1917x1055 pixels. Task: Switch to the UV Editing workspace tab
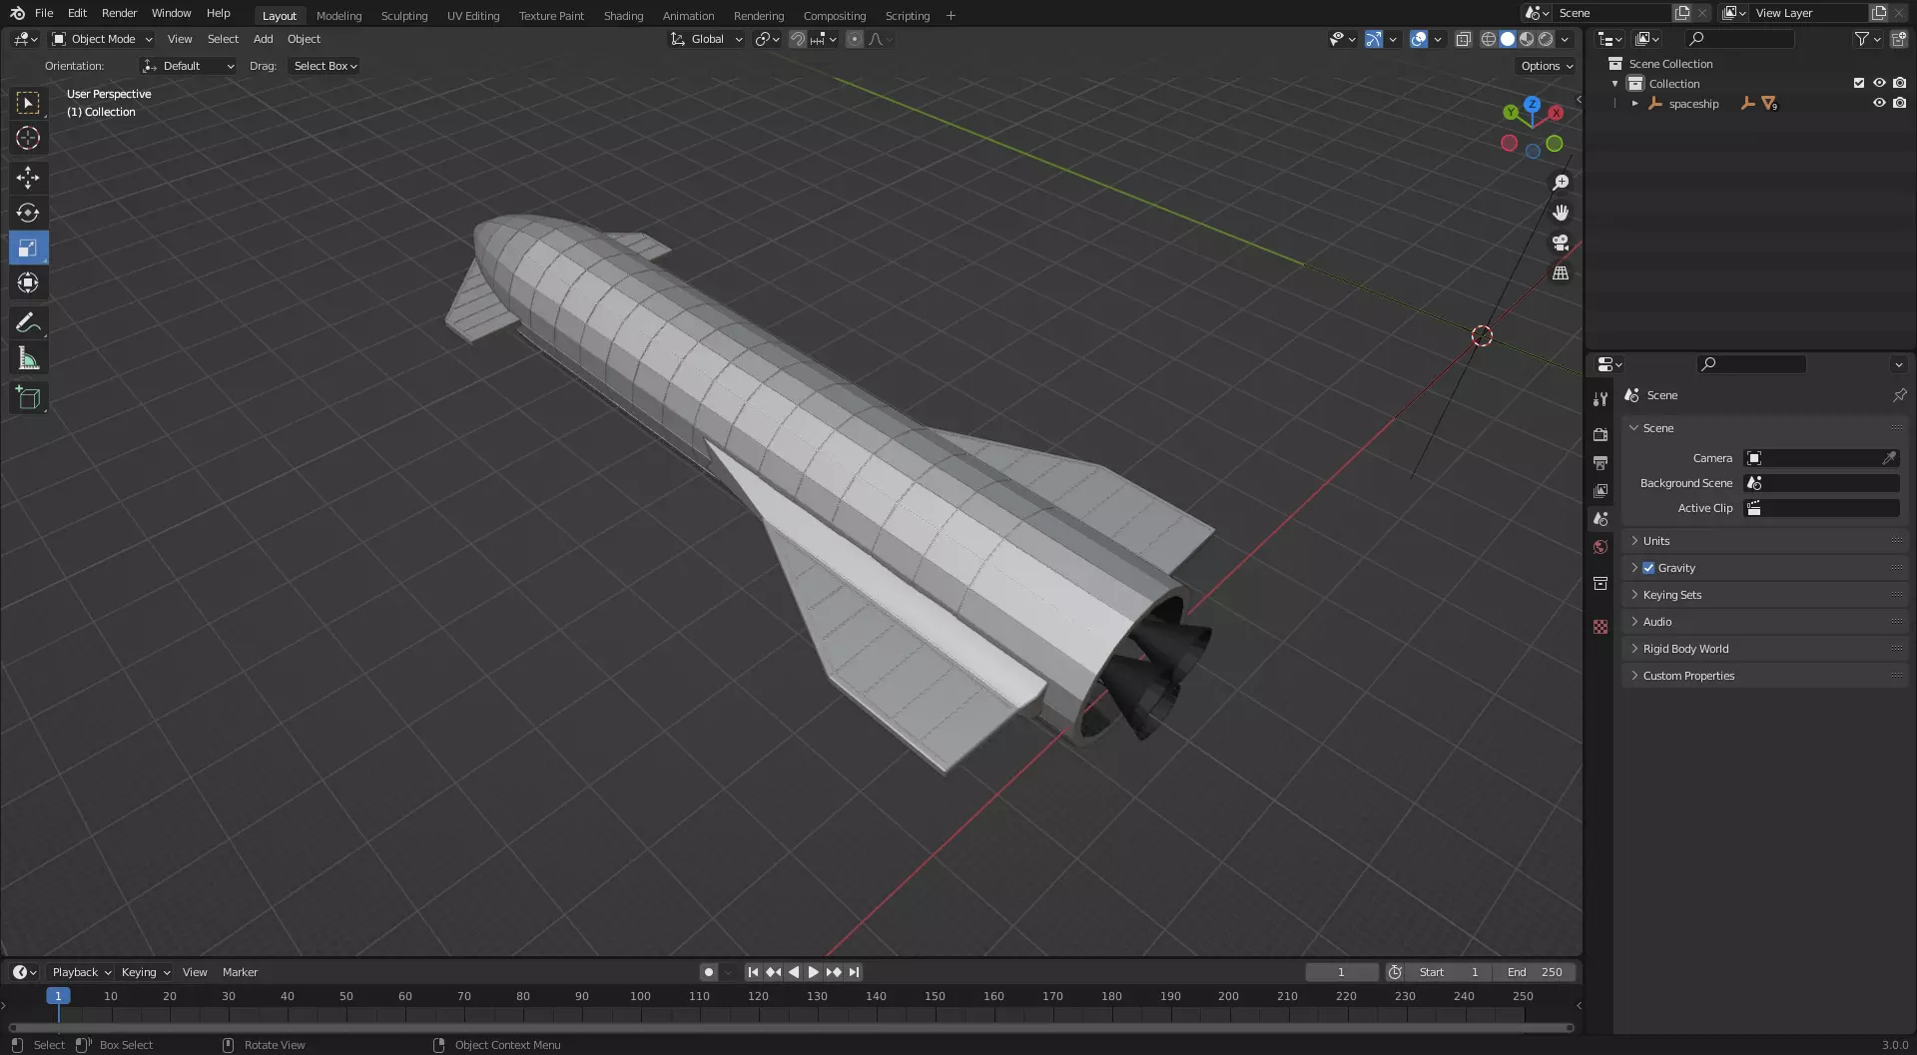click(473, 16)
